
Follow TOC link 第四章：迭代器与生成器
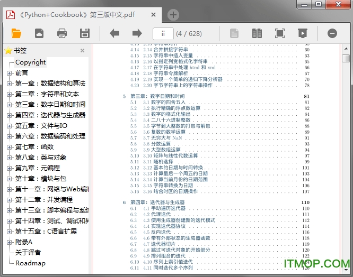[157, 202]
